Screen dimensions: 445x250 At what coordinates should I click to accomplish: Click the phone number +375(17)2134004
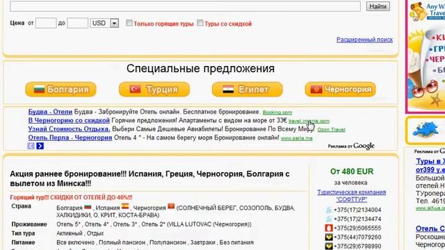357,210
